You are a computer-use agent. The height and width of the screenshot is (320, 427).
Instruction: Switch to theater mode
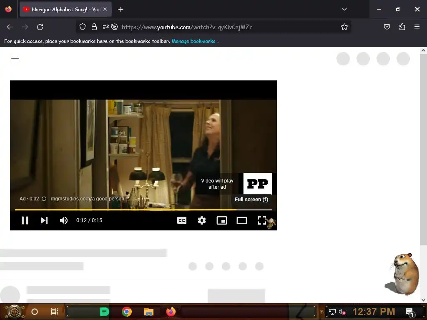[x=241, y=220]
